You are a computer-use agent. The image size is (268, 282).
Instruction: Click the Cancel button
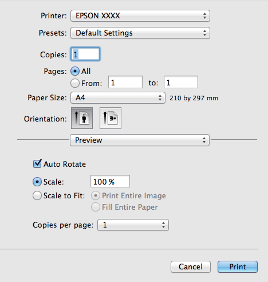click(x=191, y=267)
